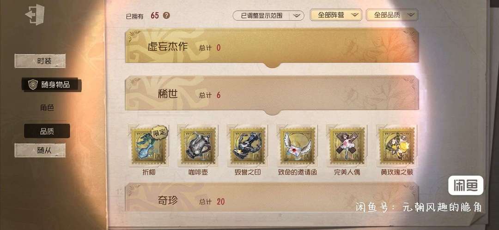Click the exit door icon
This screenshot has height=230, width=499.
[x=35, y=15]
